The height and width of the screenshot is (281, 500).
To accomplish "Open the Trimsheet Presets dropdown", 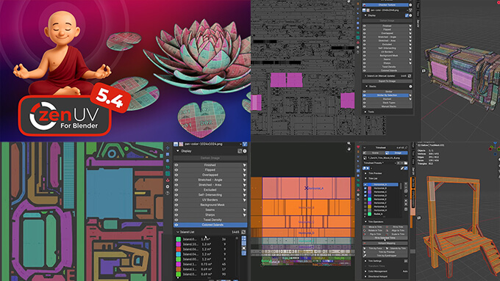I will click(x=379, y=163).
